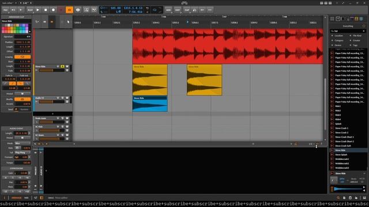Screen dimensions: 369x207
Task: Arm record on Steve Ride track
Action: [x=58, y=67]
